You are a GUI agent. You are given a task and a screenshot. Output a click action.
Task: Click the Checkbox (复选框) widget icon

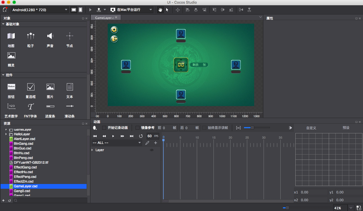click(x=31, y=87)
